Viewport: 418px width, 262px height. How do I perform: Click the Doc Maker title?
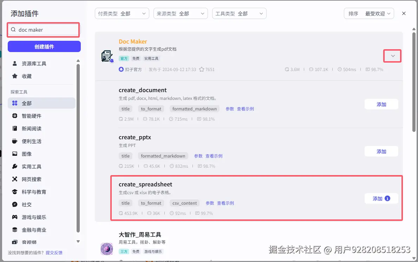coord(133,41)
